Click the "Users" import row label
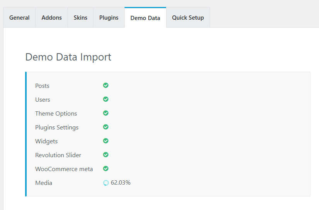This screenshot has width=319, height=210. click(x=43, y=100)
